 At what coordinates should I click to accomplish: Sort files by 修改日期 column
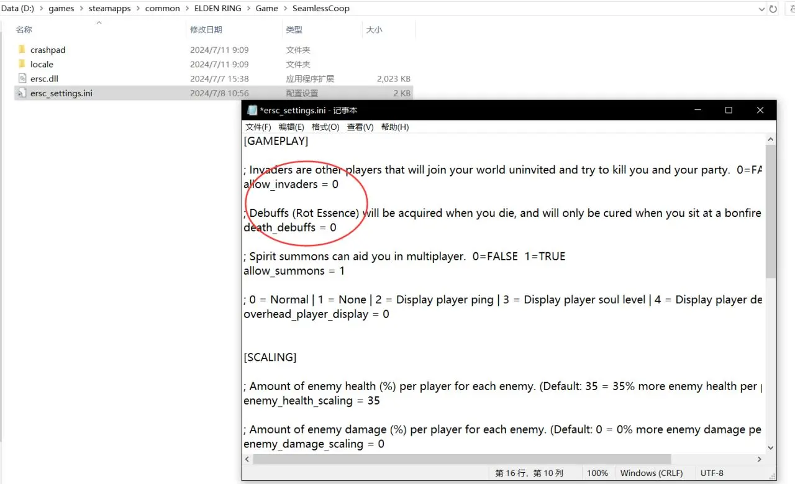pos(206,30)
